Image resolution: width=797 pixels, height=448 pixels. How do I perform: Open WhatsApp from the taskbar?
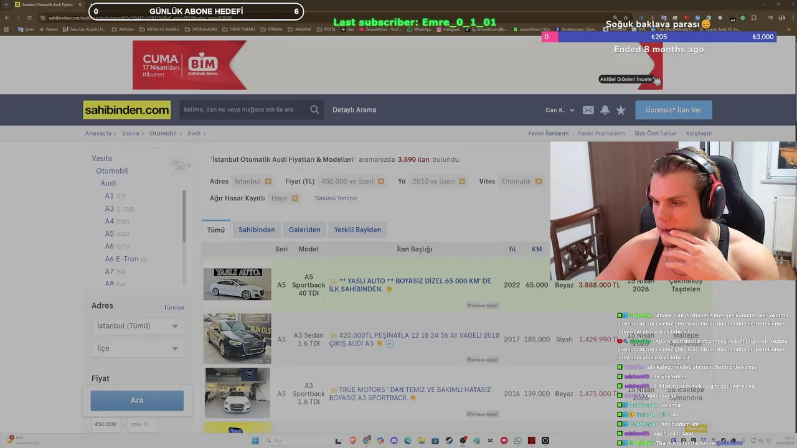tap(517, 441)
